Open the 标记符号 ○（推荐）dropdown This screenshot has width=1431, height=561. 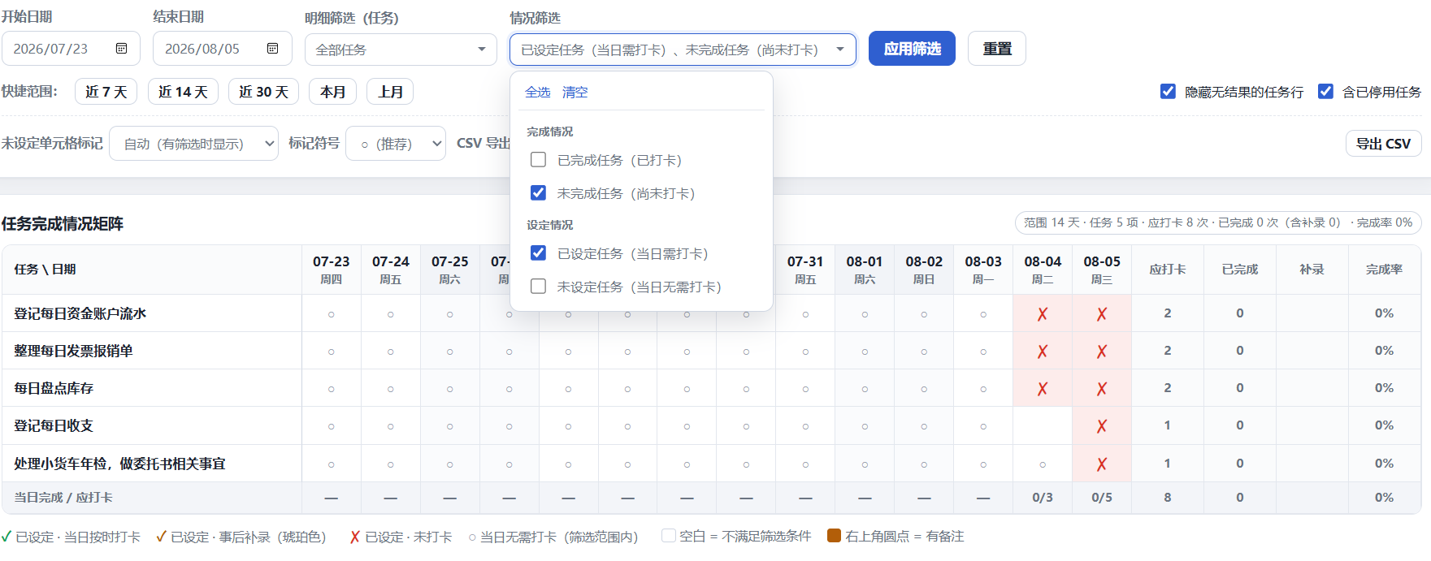tap(396, 144)
